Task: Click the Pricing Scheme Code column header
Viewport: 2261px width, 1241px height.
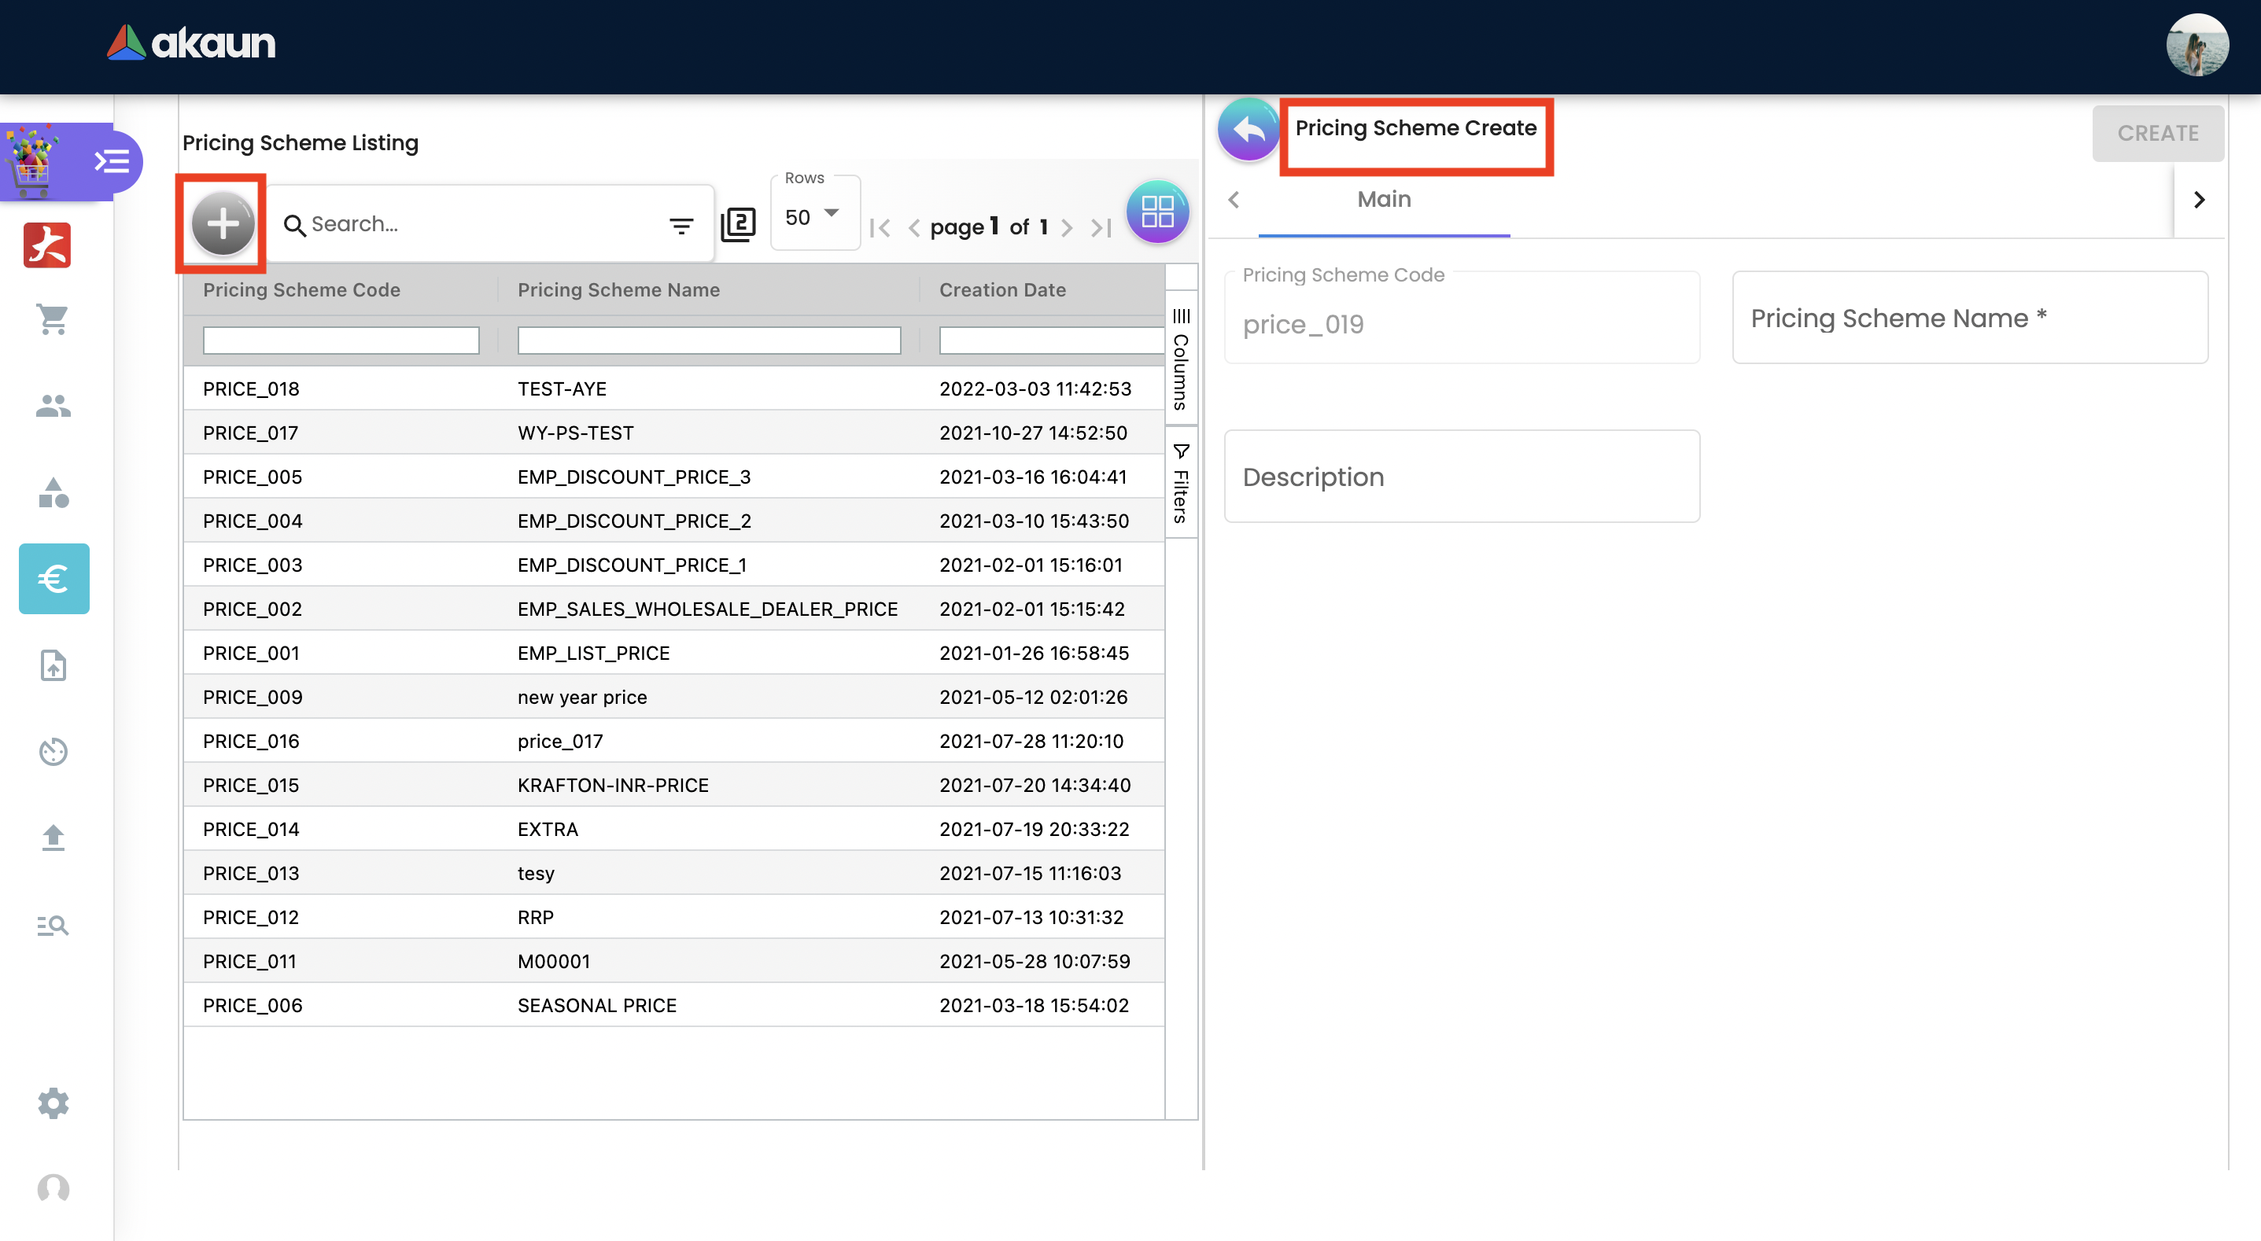Action: 301,289
